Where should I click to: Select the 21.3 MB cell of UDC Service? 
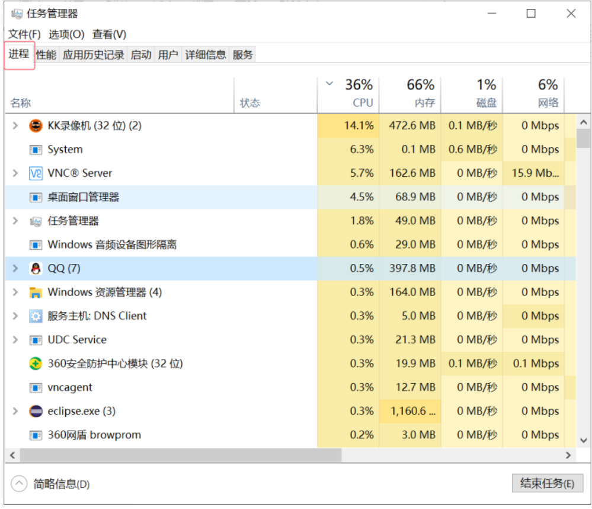(x=410, y=340)
